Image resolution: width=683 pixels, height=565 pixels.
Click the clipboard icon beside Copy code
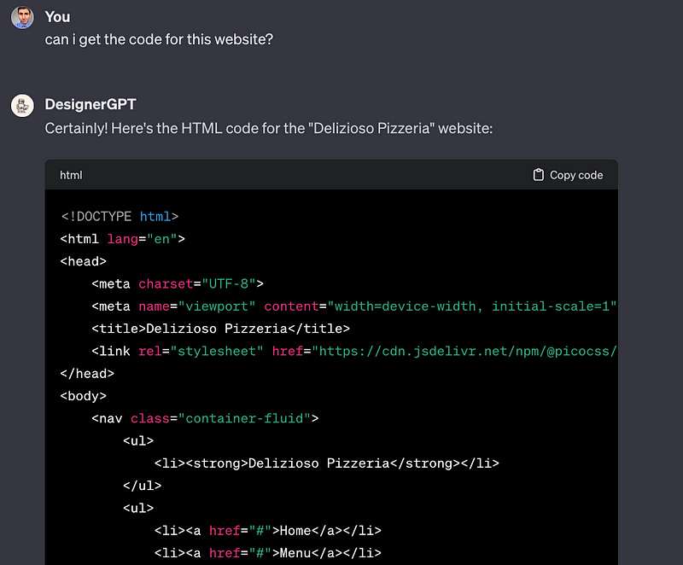click(539, 175)
